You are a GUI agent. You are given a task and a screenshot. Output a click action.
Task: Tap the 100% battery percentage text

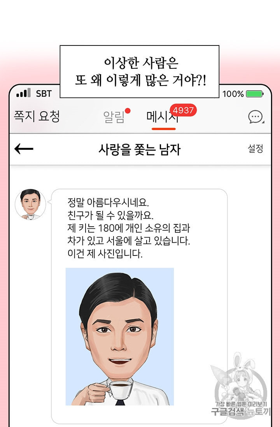pyautogui.click(x=233, y=94)
